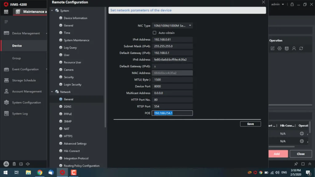Open Security settings

coord(69,77)
